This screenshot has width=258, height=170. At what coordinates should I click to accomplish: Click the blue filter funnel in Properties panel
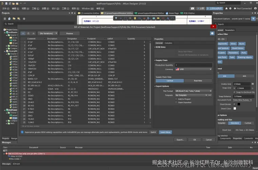(x=253, y=19)
